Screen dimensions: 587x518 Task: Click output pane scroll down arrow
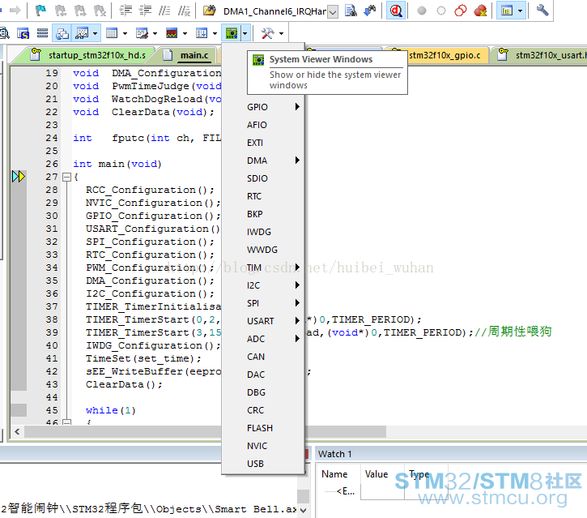click(x=304, y=510)
